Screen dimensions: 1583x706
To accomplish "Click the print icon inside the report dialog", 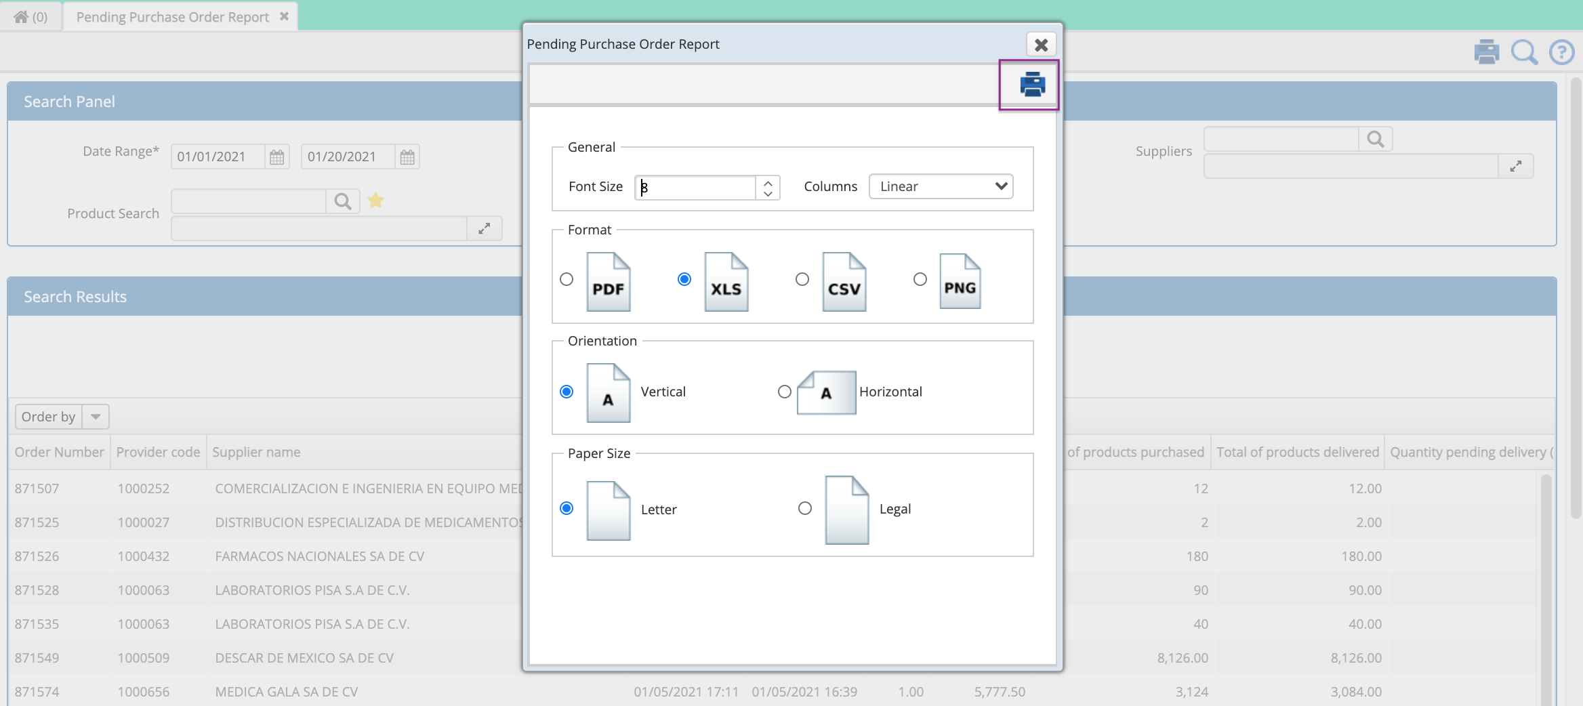I will click(x=1029, y=84).
